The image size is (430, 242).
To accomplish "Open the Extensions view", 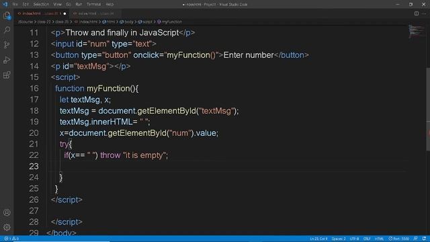I will coord(7,75).
